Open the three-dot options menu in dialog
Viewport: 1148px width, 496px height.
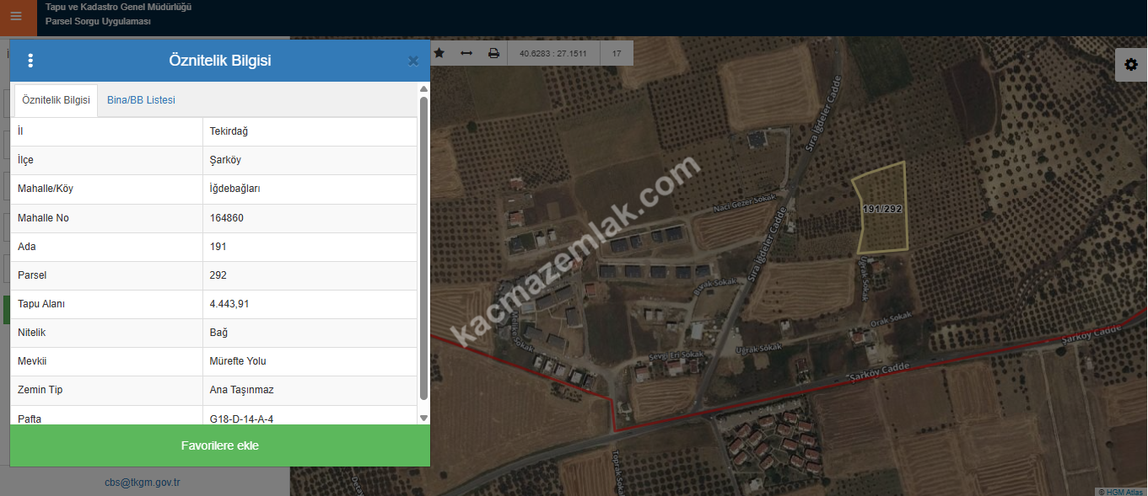pyautogui.click(x=30, y=61)
